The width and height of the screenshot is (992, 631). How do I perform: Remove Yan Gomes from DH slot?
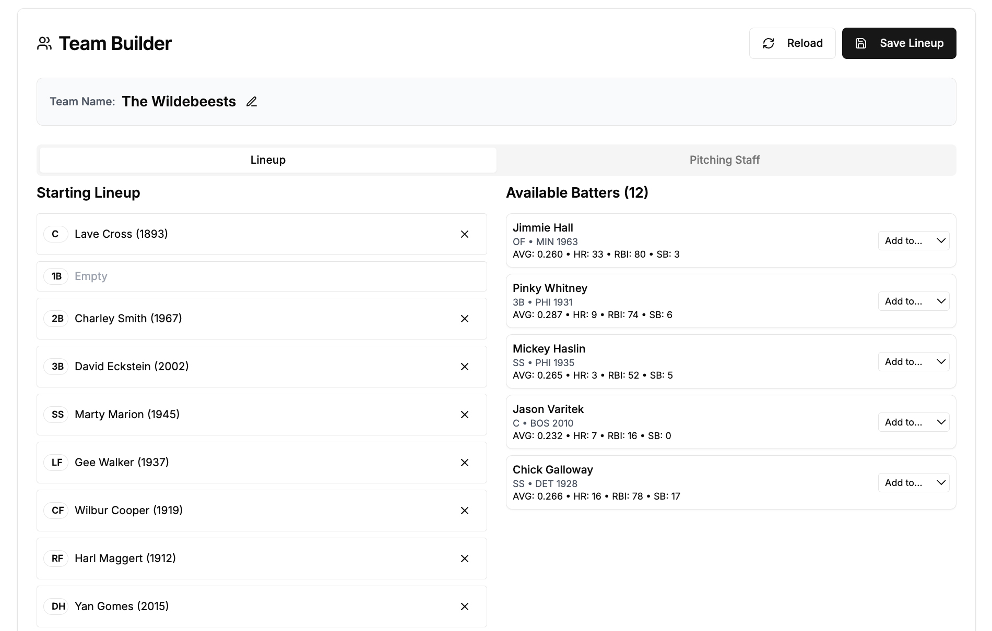[x=465, y=606]
